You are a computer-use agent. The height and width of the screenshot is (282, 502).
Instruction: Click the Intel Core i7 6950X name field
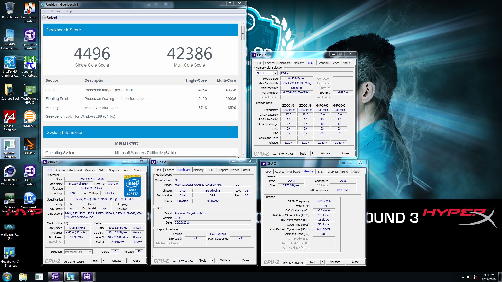tap(92, 179)
